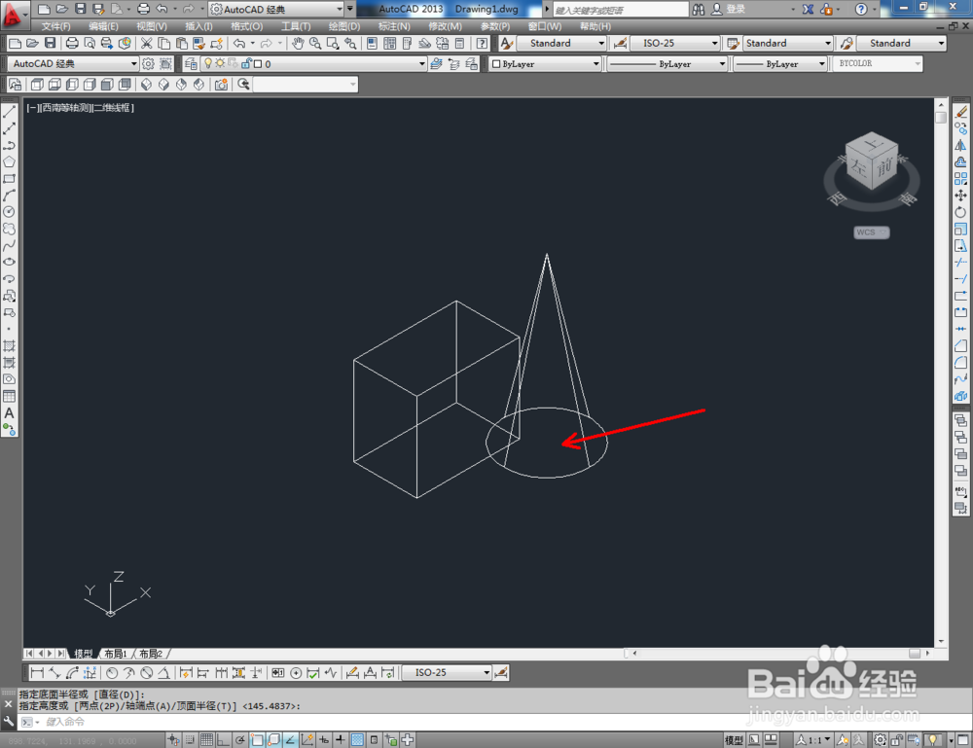Screen dimensions: 973x748
Task: Open a file with the Open icon
Action: [32, 44]
